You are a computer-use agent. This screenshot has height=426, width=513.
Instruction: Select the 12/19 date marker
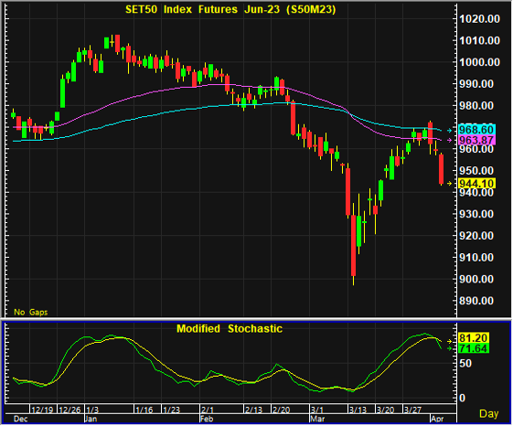[43, 410]
